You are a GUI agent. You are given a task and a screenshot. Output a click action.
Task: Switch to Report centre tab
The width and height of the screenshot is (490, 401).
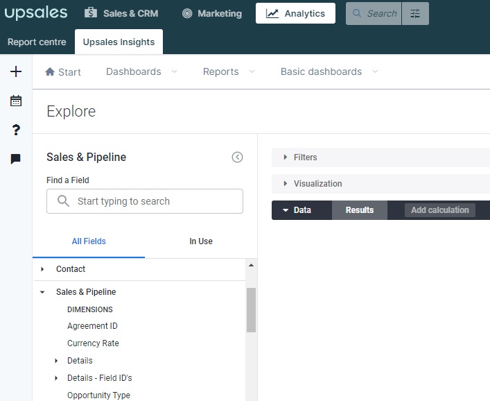[x=37, y=42]
